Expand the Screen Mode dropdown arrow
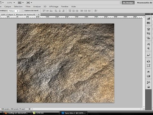The height and width of the screenshot is (115, 153). tap(31, 3)
